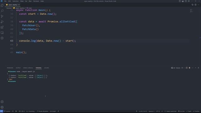This screenshot has height=113, width=201.
Task: Select the Terminal panel tab
Action: point(38,68)
